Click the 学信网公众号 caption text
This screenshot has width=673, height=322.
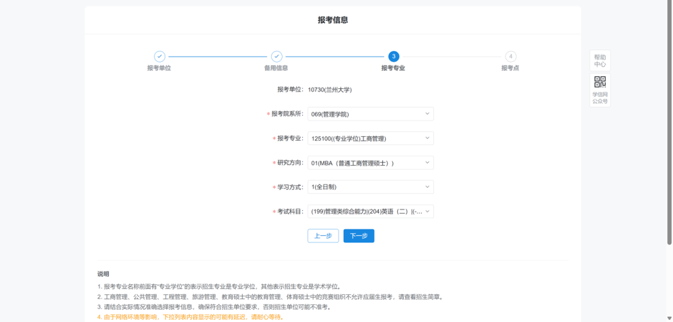point(600,98)
